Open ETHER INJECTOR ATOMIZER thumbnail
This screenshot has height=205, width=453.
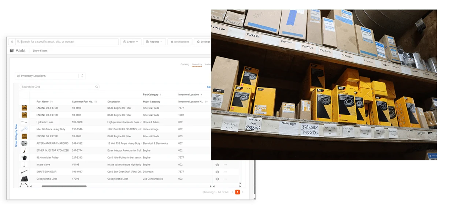pos(24,150)
